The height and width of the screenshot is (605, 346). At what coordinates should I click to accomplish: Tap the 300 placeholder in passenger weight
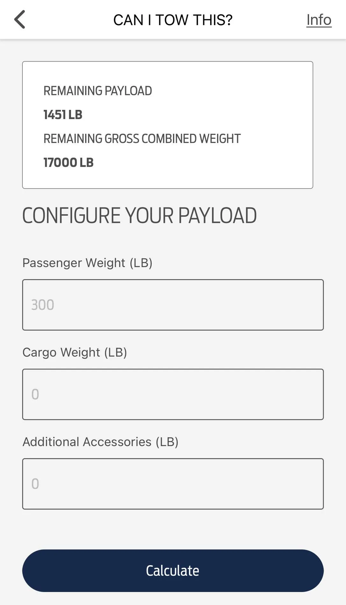42,305
